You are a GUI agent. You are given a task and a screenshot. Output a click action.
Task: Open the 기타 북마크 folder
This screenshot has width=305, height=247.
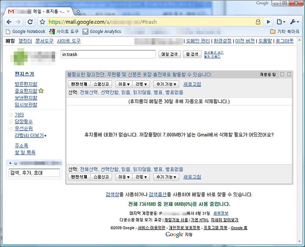click(285, 31)
